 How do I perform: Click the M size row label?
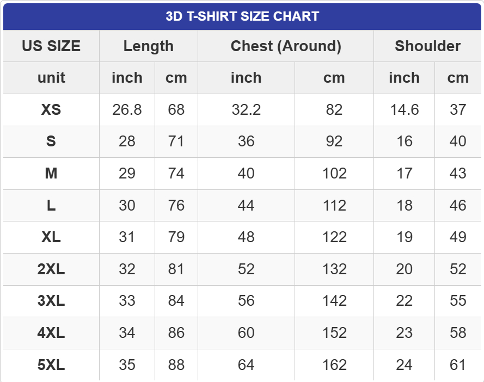[51, 174]
